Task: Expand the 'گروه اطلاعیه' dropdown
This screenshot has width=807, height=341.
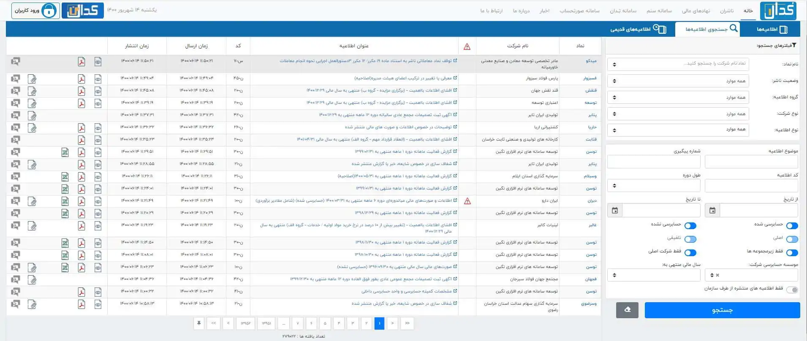Action: coord(678,97)
